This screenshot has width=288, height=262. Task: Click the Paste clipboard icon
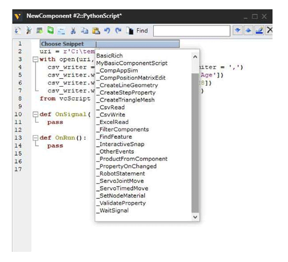pyautogui.click(x=96, y=30)
